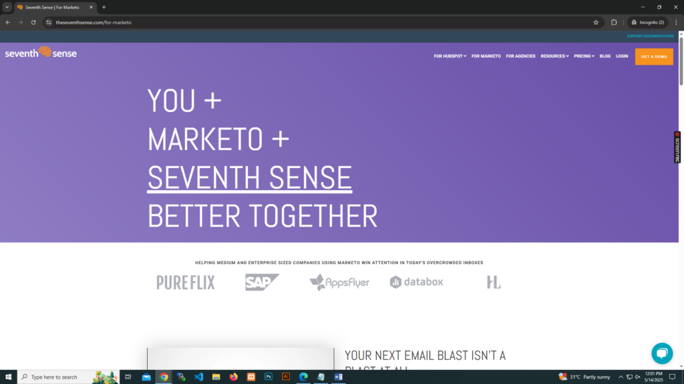Go to the For Marketo nav item
Viewport: 684px width, 384px height.
click(x=486, y=56)
